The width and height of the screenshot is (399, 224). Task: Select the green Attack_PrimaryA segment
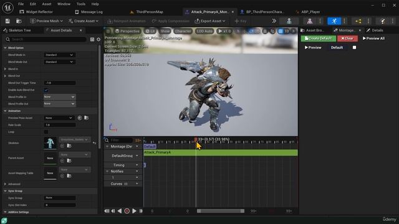tap(220, 152)
